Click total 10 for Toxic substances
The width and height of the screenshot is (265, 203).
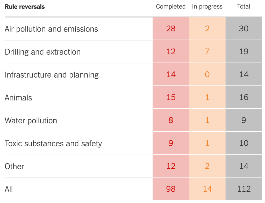click(x=244, y=143)
